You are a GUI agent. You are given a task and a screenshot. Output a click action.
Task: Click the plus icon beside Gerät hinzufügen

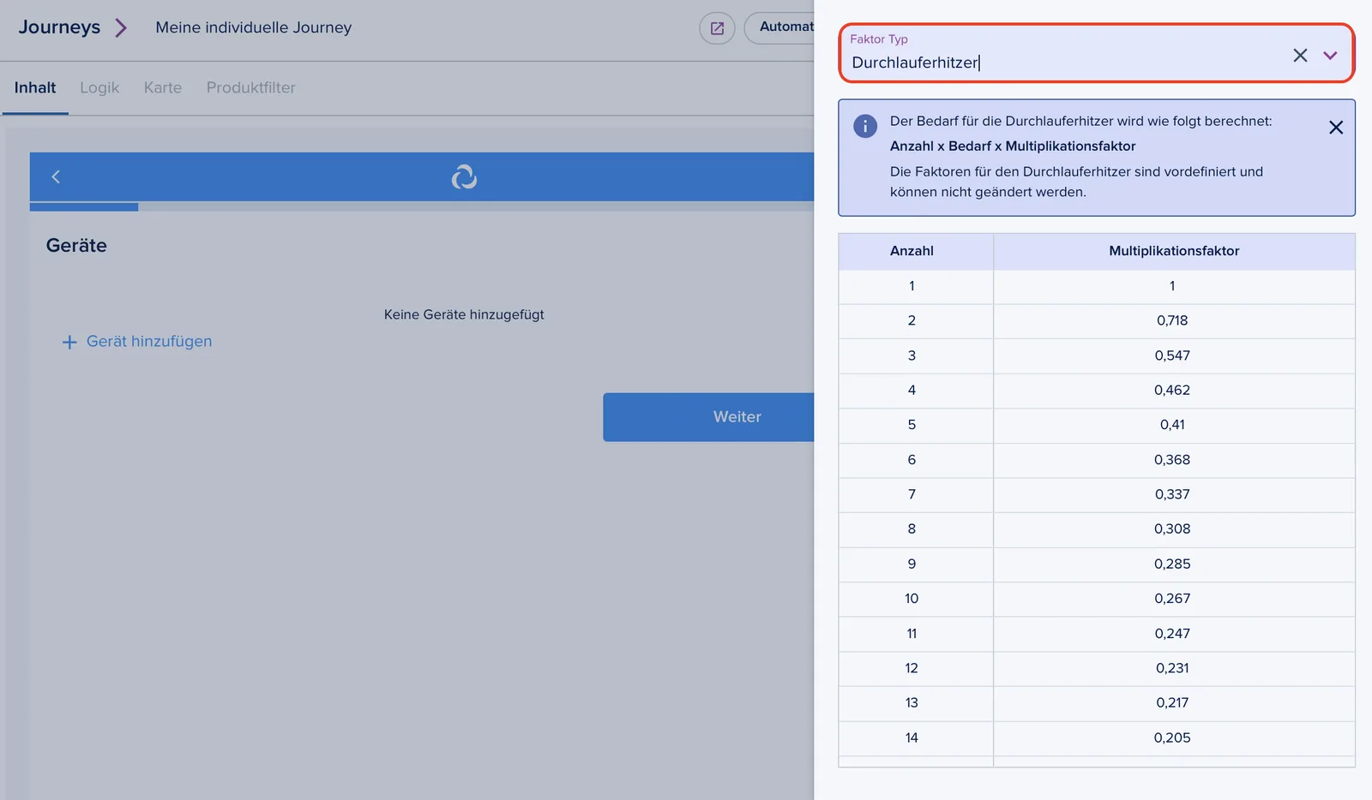click(69, 342)
